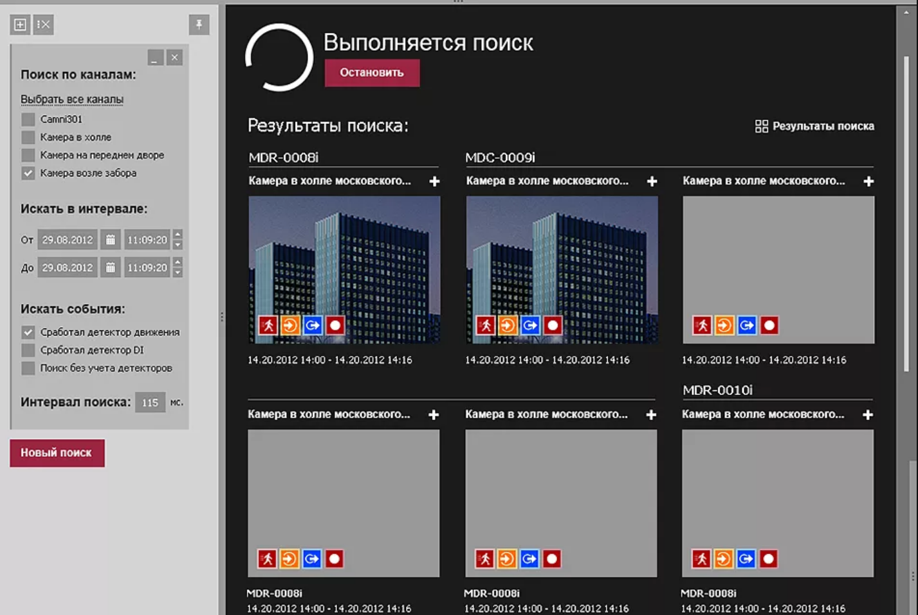Click orange entry icon on MDR-0008i building thumbnail

click(x=290, y=325)
